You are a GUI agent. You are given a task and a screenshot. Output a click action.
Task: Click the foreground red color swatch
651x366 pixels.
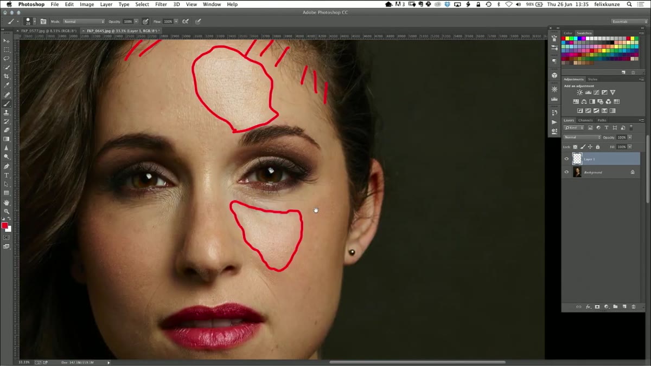5,225
